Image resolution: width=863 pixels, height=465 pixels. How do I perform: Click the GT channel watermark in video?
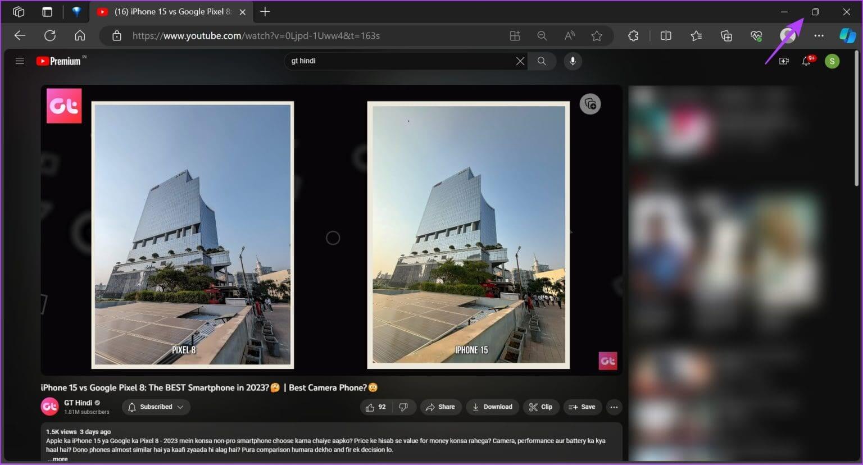coord(608,361)
